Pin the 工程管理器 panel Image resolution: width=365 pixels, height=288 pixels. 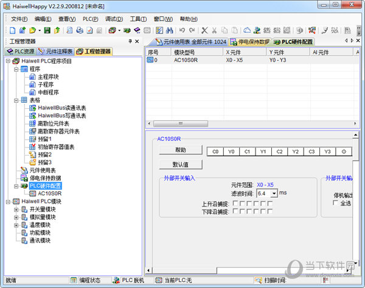(130, 41)
